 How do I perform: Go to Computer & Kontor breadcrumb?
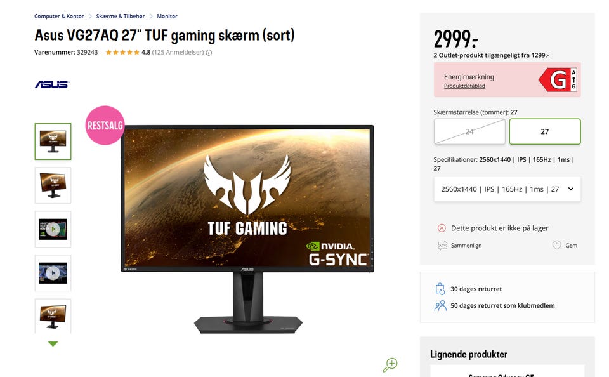tap(59, 16)
